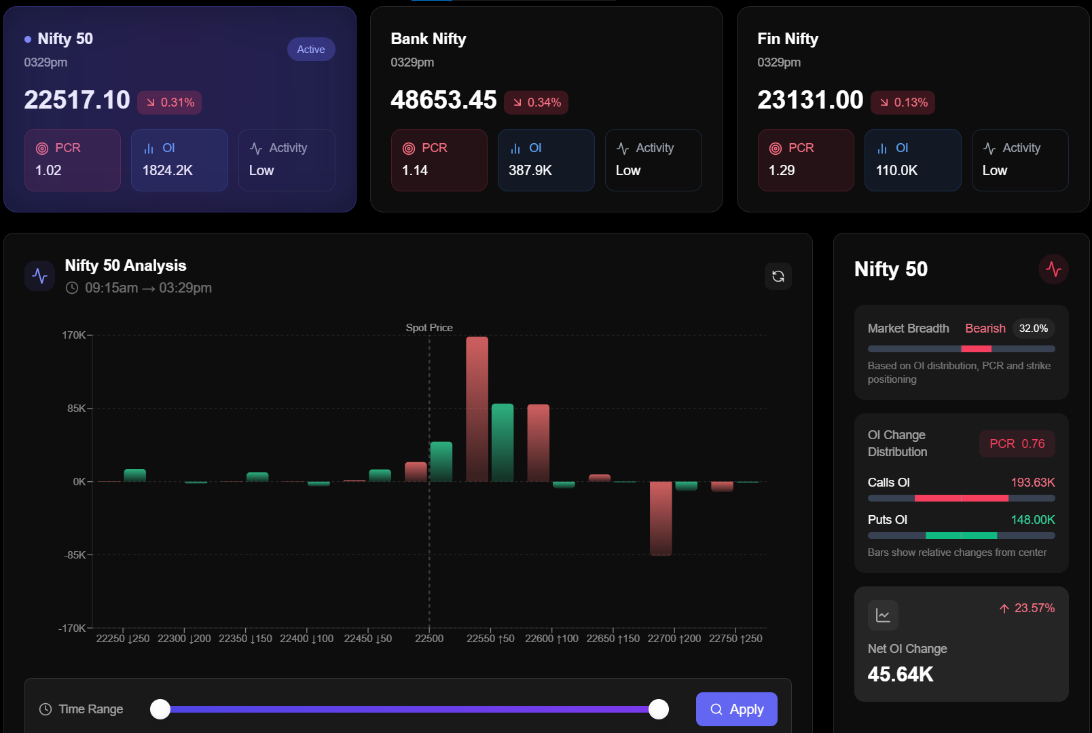Viewport: 1092px width, 733px height.
Task: Click the clock icon beside 09:15am time span
Action: coord(72,288)
